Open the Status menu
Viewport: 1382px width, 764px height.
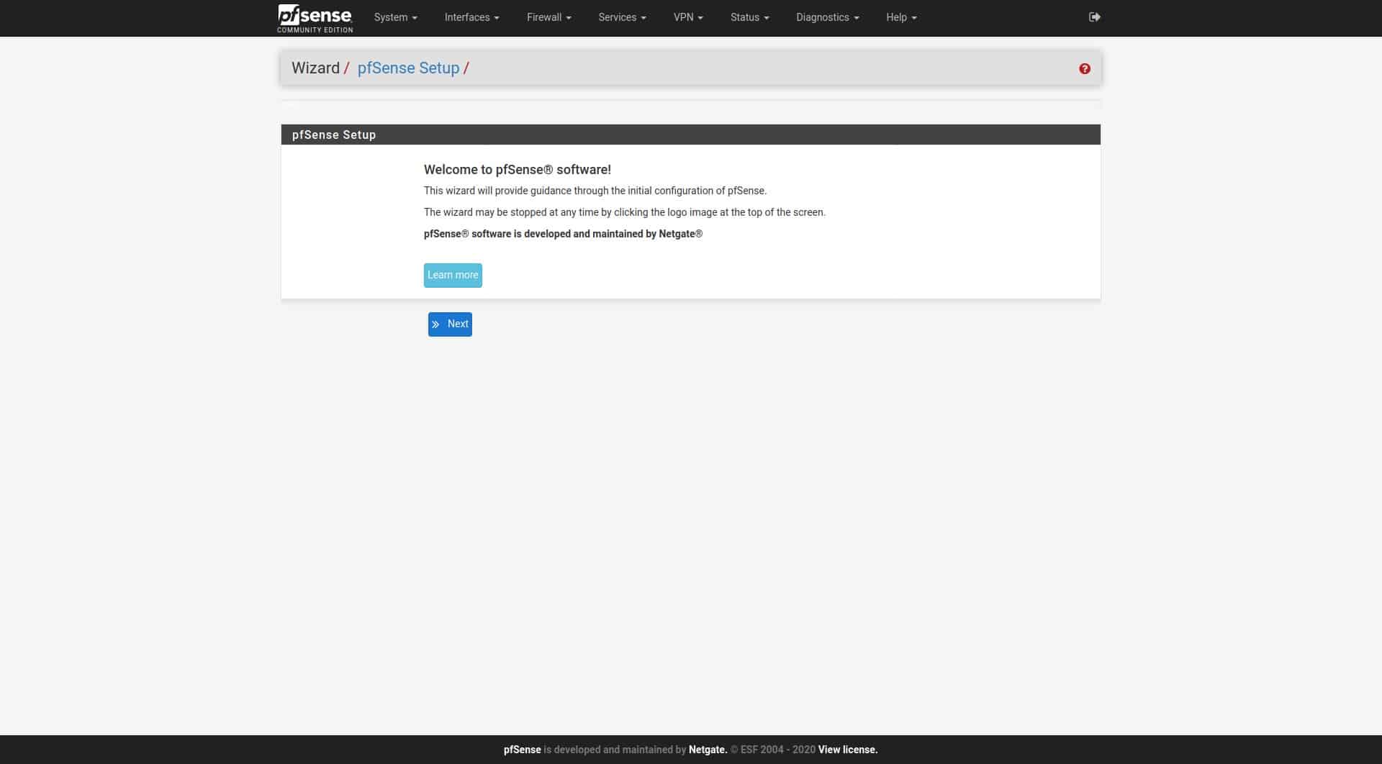pos(749,17)
